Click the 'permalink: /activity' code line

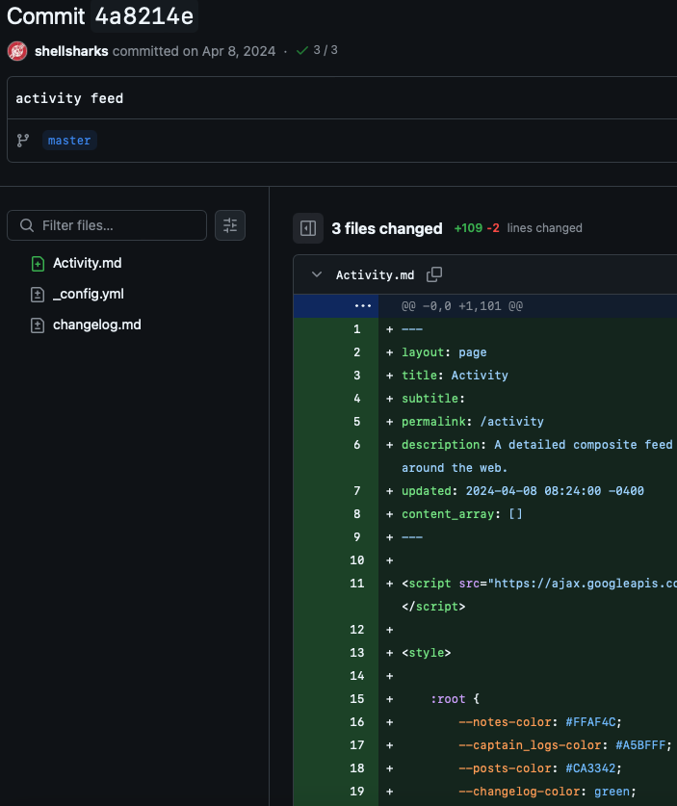tap(473, 422)
